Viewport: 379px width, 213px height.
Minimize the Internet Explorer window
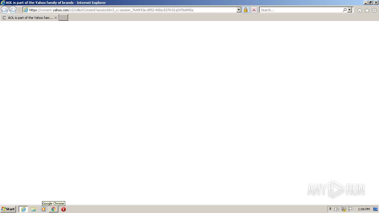coord(366,3)
